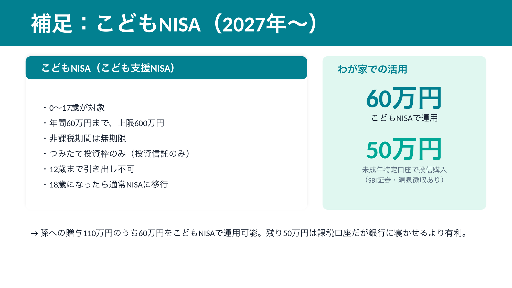This screenshot has width=512, height=288.
Task: Click the 上限600万円 text in the bullet list
Action: [141, 123]
